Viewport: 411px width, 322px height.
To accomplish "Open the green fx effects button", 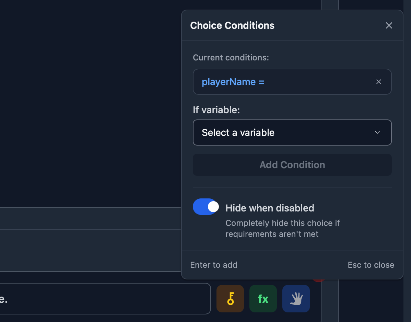I will pyautogui.click(x=263, y=299).
